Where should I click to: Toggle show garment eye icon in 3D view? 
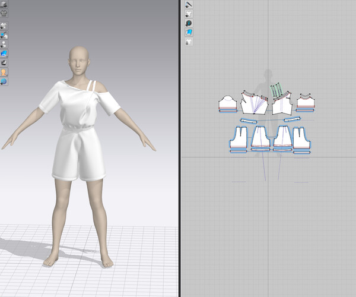point(4,26)
